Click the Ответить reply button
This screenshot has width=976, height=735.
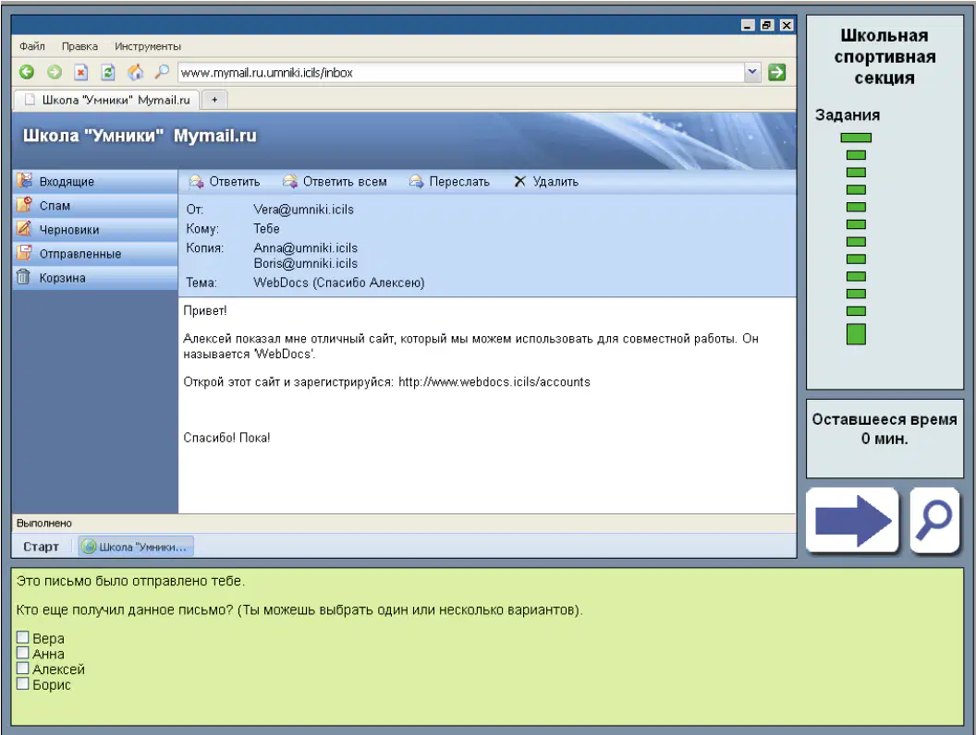tap(225, 182)
